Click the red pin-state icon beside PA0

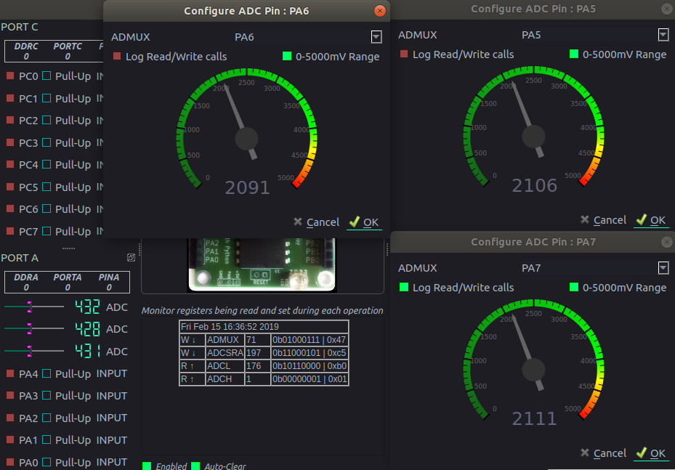coord(9,462)
